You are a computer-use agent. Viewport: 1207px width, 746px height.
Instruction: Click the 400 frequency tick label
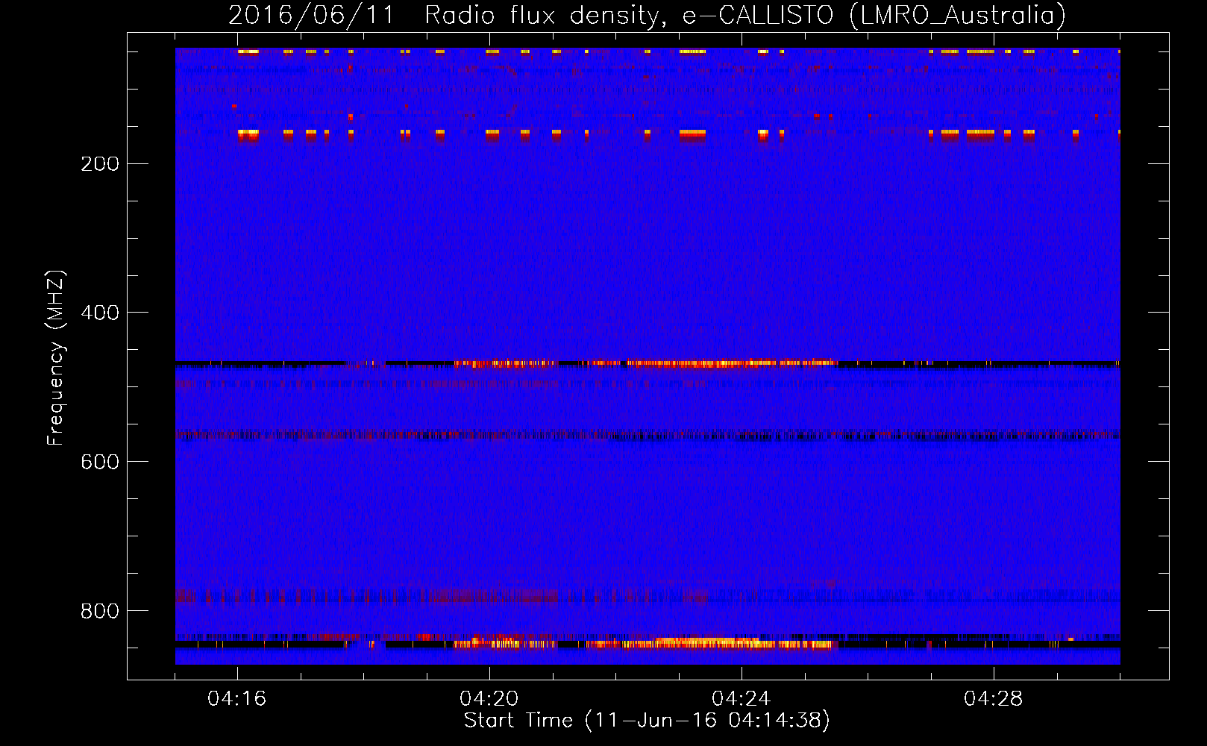[100, 313]
